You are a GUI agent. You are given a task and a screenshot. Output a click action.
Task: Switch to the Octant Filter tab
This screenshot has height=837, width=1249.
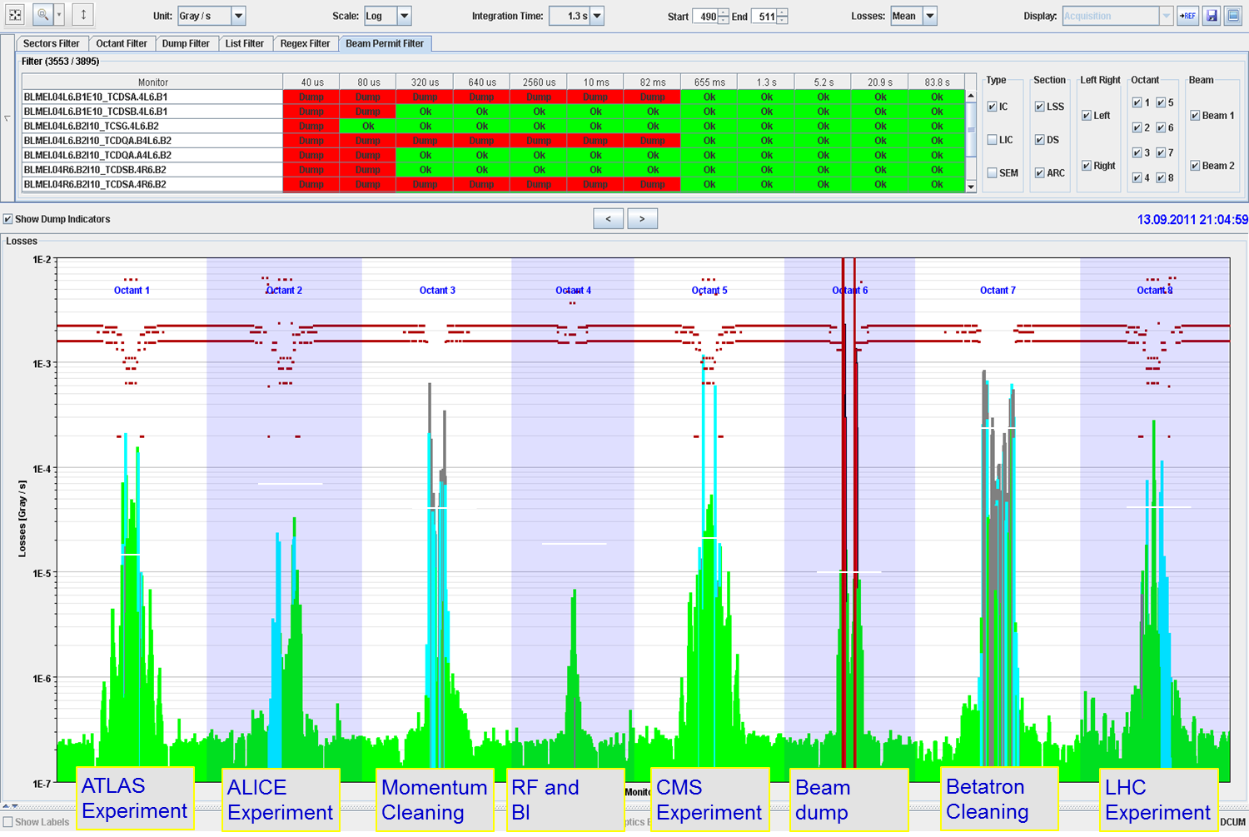[122, 43]
